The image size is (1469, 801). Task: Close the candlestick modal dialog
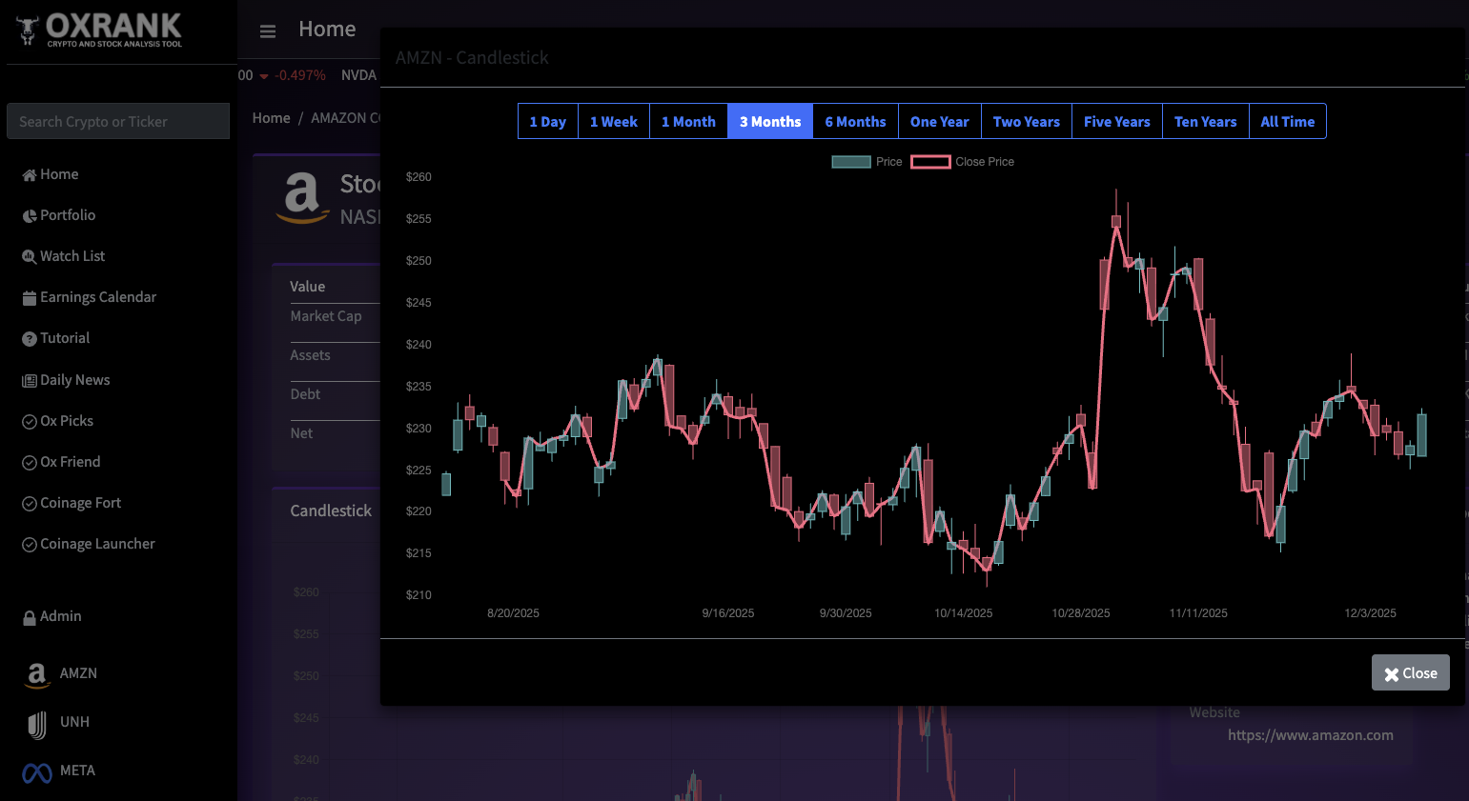point(1410,673)
